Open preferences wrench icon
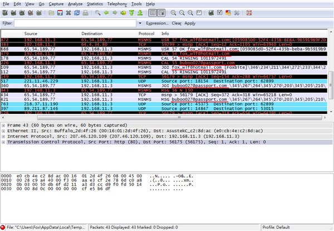 [237, 13]
